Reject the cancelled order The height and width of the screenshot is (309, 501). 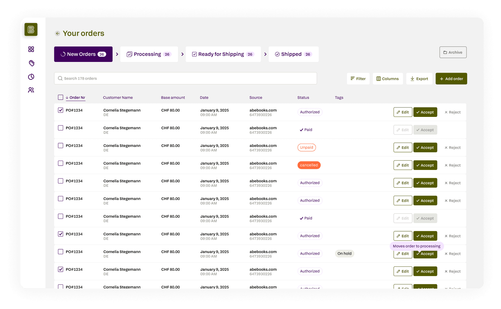(452, 165)
